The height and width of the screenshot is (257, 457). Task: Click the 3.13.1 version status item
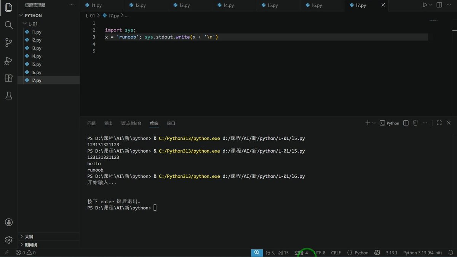tap(391, 253)
